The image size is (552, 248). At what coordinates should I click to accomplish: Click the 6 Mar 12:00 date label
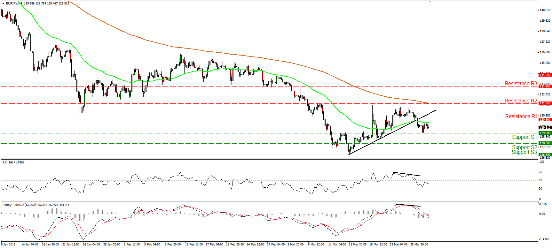click(316, 244)
